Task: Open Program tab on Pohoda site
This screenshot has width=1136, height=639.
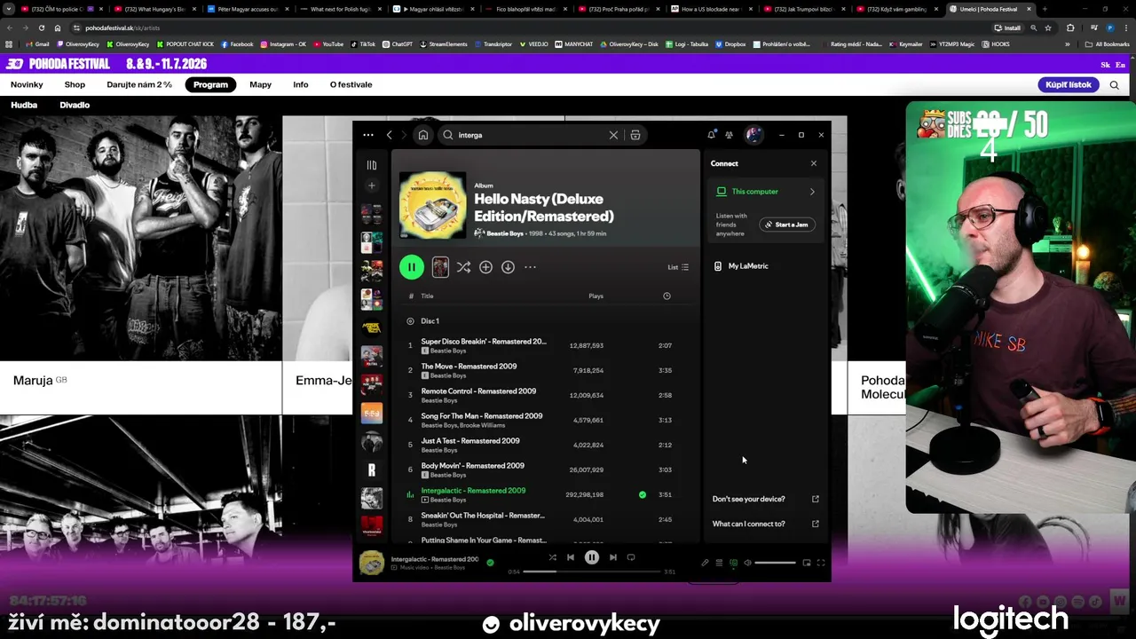Action: pyautogui.click(x=210, y=84)
